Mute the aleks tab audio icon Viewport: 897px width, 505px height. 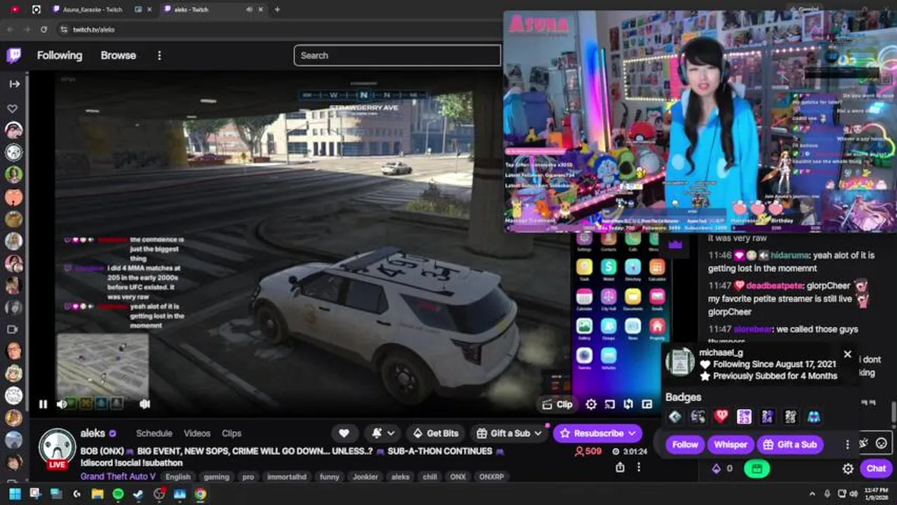click(x=249, y=9)
